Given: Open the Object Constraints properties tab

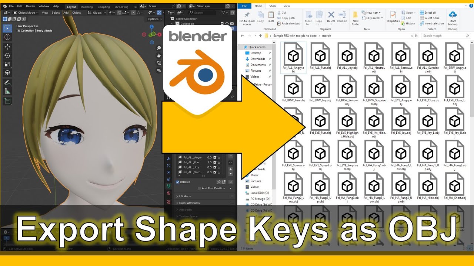Looking at the screenshot, I should 169,179.
